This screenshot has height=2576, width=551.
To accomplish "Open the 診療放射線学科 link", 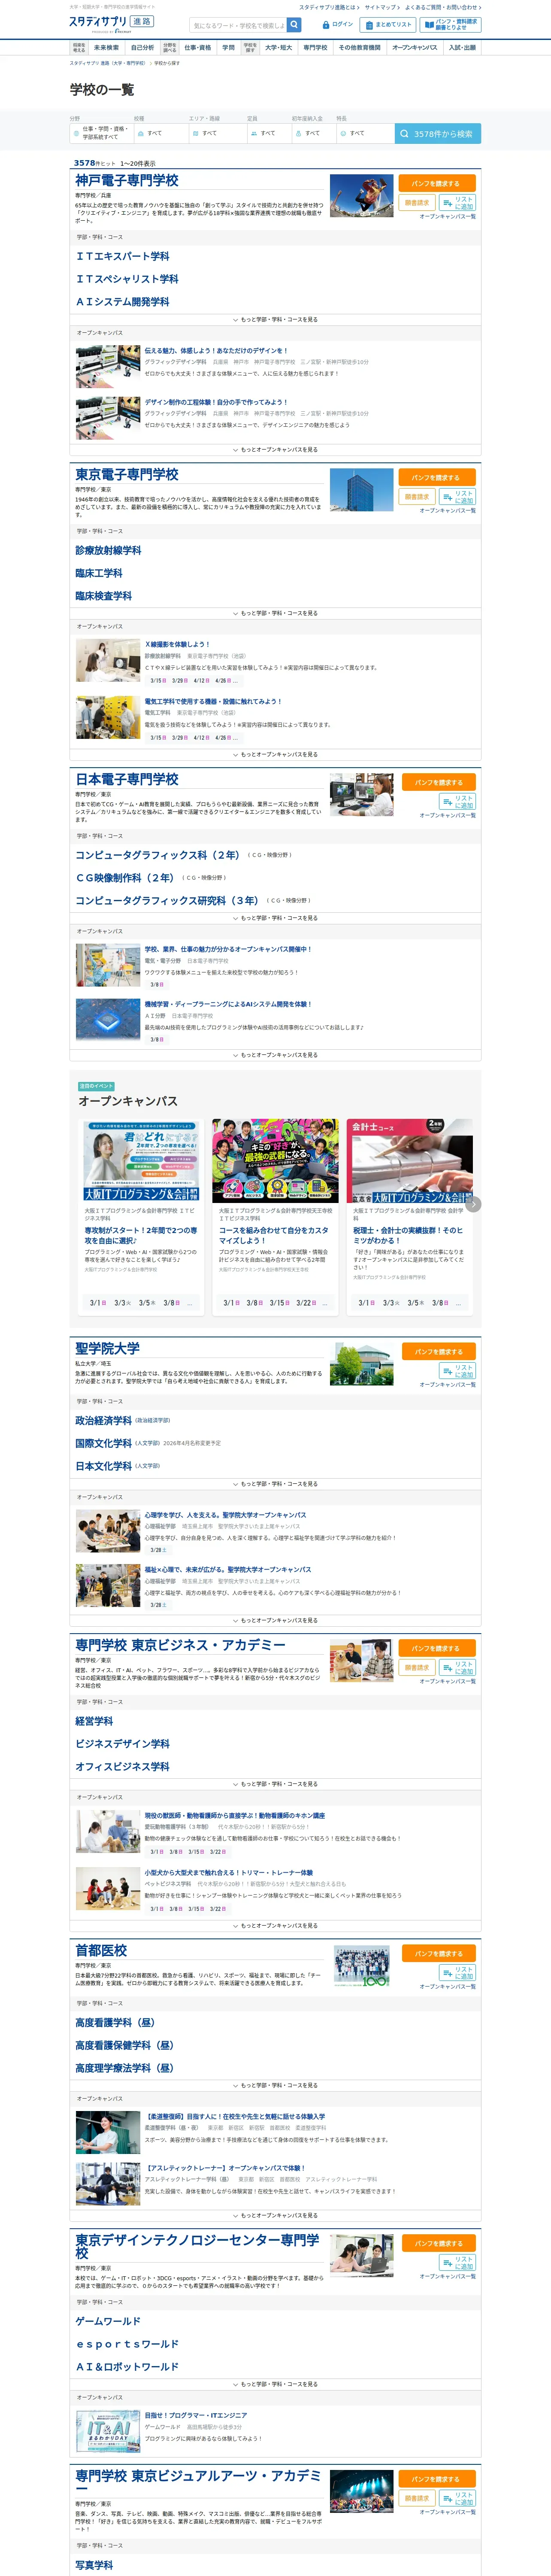I will point(108,550).
